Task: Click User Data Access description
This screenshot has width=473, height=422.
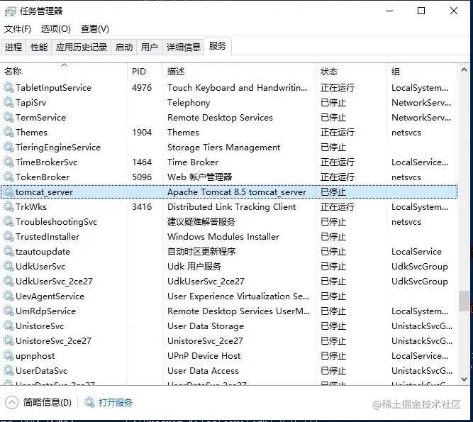Action: coord(203,370)
